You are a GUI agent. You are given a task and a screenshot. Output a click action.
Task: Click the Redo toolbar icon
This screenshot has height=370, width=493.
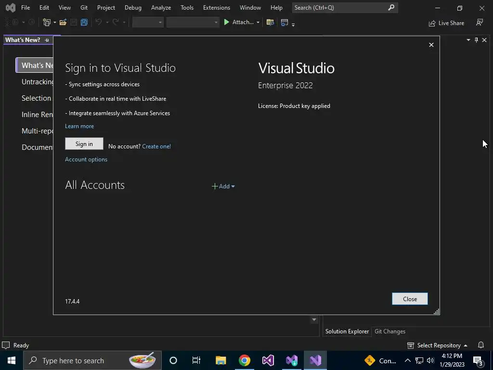click(x=116, y=22)
